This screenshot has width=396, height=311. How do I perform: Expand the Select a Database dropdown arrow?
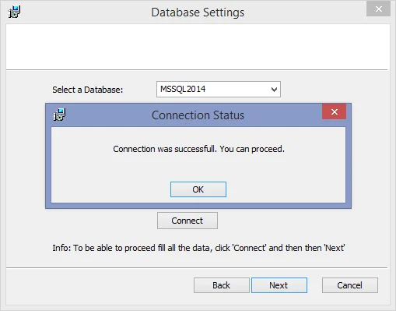pos(274,90)
